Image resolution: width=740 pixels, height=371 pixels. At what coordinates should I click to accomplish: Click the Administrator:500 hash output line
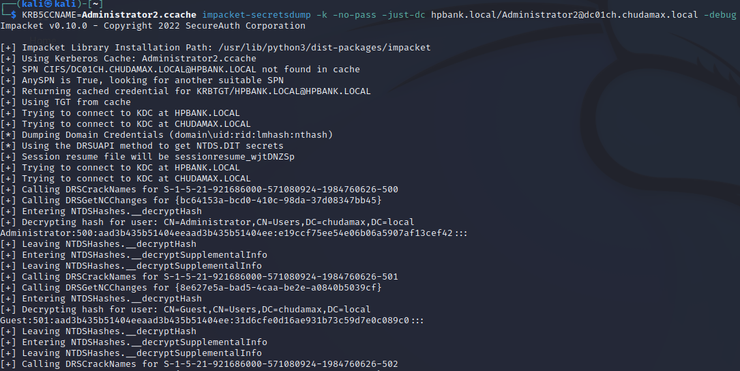pyautogui.click(x=234, y=233)
